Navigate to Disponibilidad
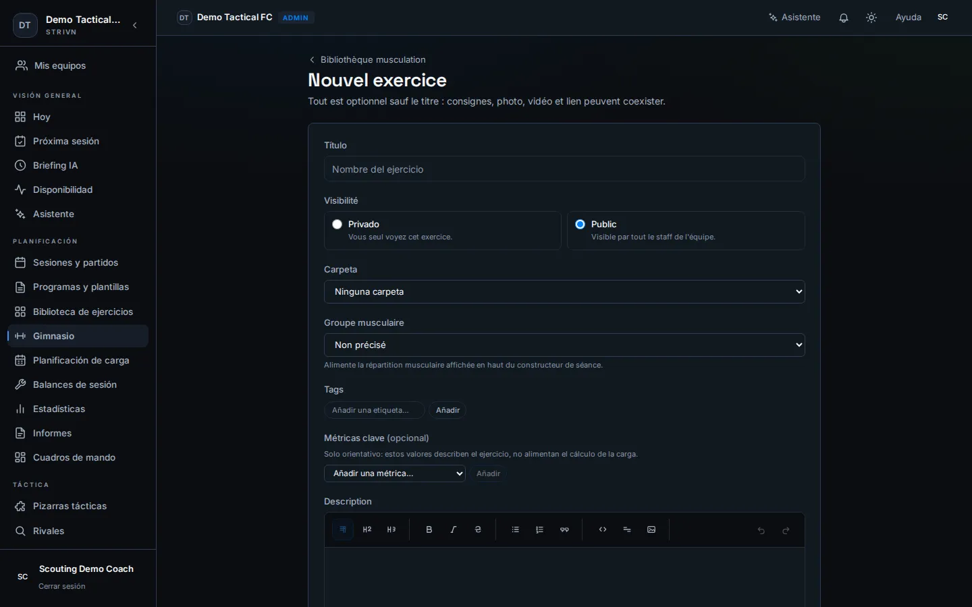The width and height of the screenshot is (972, 607). coord(78,190)
